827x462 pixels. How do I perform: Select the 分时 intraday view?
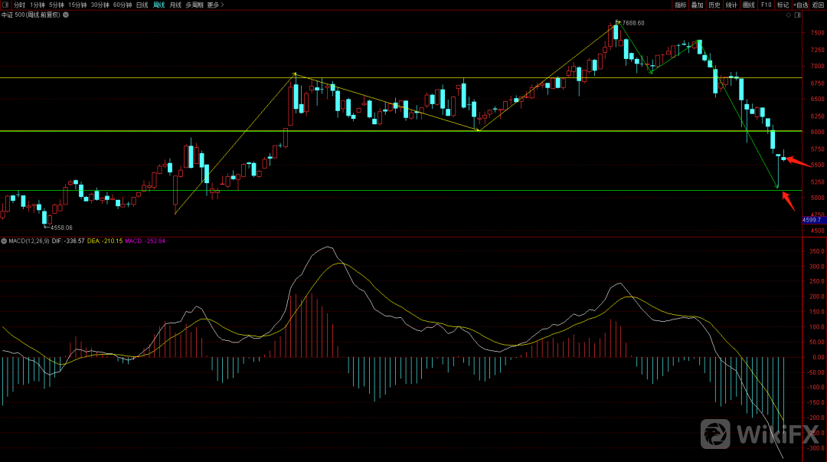(x=19, y=5)
